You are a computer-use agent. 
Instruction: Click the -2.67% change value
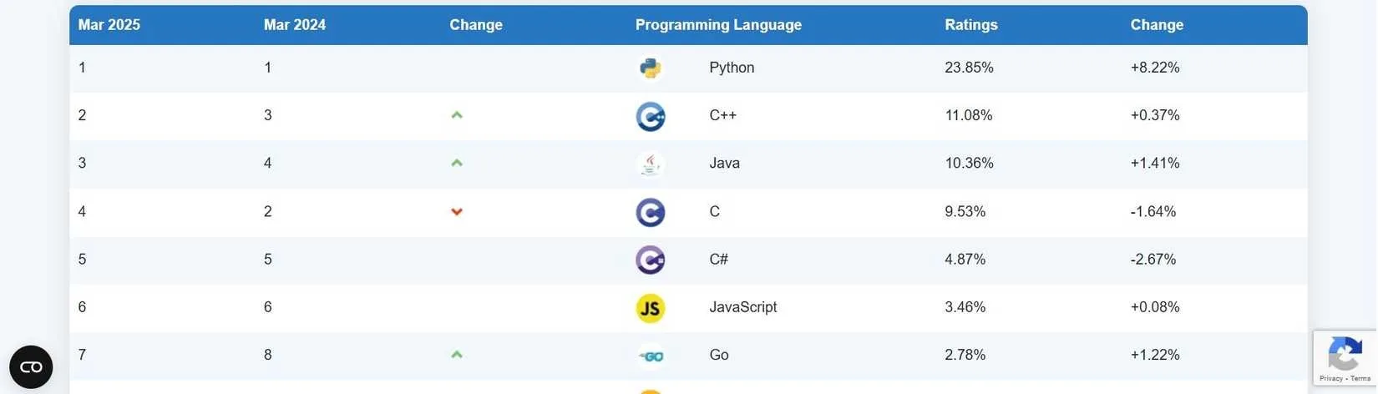click(x=1153, y=259)
